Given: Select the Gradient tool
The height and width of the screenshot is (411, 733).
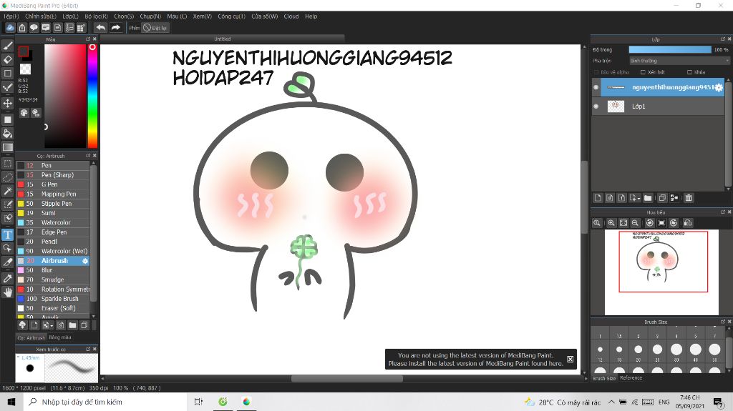Looking at the screenshot, I should pos(7,147).
